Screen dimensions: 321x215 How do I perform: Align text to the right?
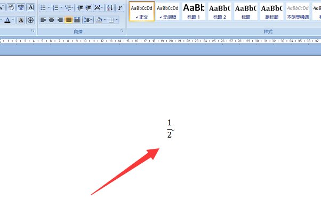coord(60,20)
